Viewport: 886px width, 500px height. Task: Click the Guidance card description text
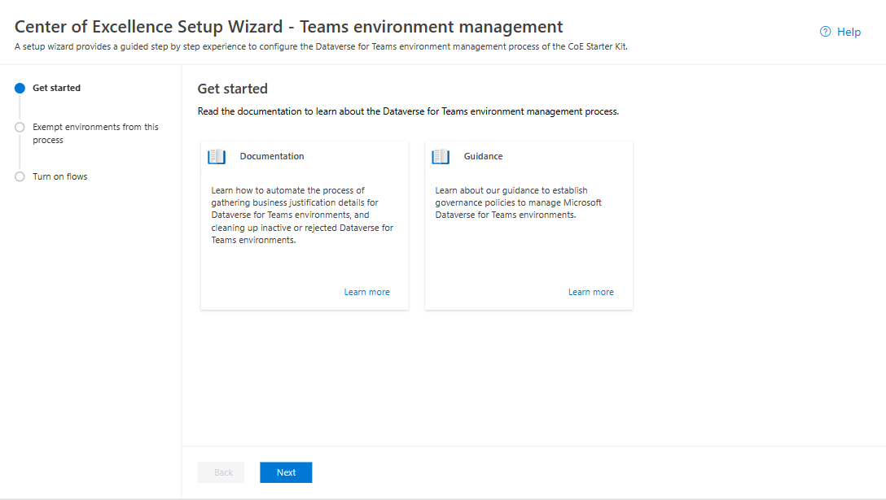(518, 202)
